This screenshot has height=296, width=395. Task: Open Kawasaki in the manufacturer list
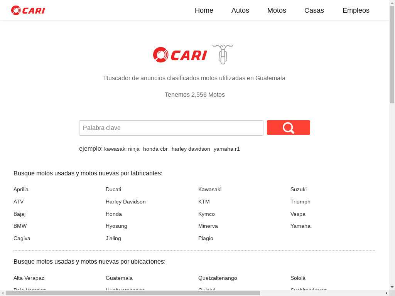[x=209, y=189]
